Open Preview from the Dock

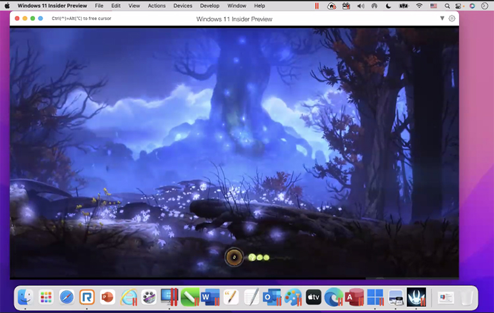396,297
